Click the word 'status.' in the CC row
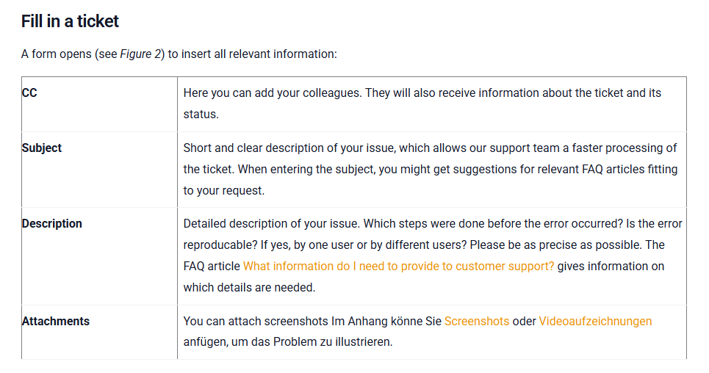This screenshot has height=373, width=709. point(201,115)
